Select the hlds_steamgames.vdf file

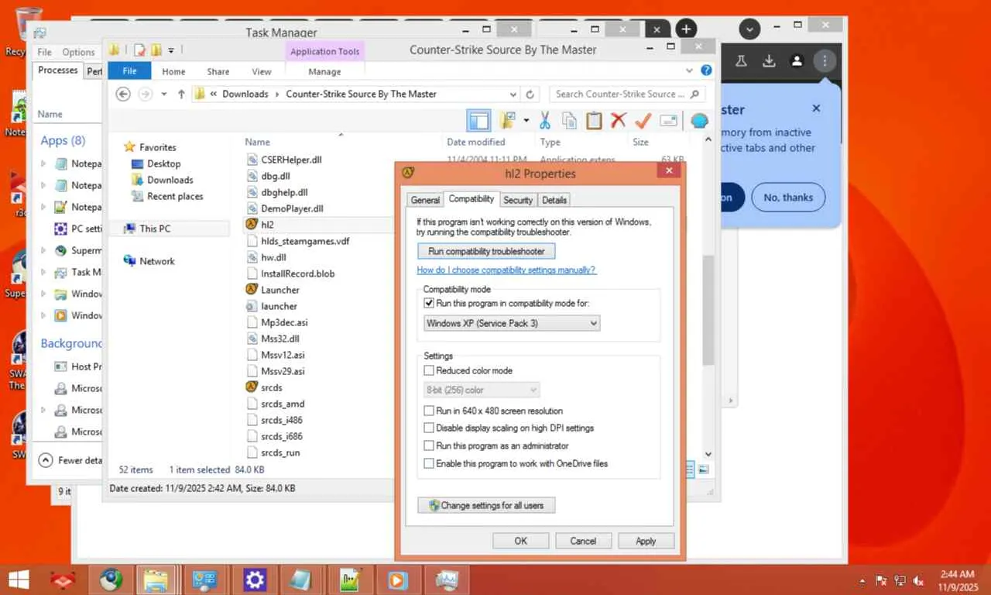click(x=305, y=241)
